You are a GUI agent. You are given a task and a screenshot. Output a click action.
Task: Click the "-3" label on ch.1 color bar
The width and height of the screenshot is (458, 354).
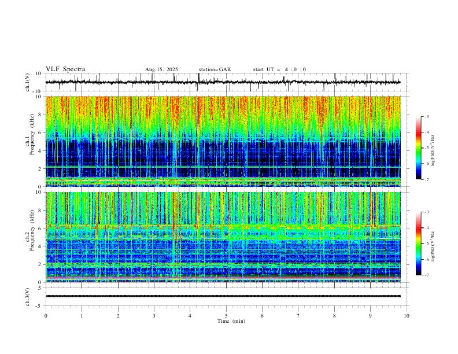click(426, 116)
